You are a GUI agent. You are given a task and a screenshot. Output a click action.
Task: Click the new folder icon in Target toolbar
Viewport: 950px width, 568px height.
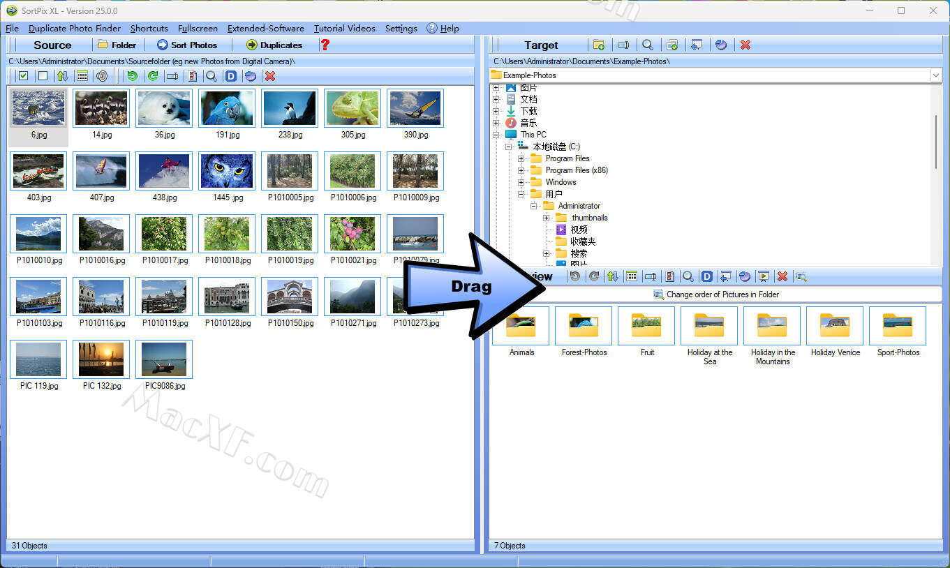tap(598, 45)
